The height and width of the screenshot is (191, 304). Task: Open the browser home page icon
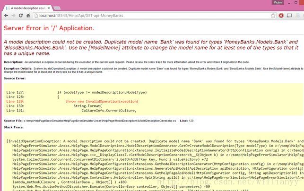pyautogui.click(x=28, y=16)
